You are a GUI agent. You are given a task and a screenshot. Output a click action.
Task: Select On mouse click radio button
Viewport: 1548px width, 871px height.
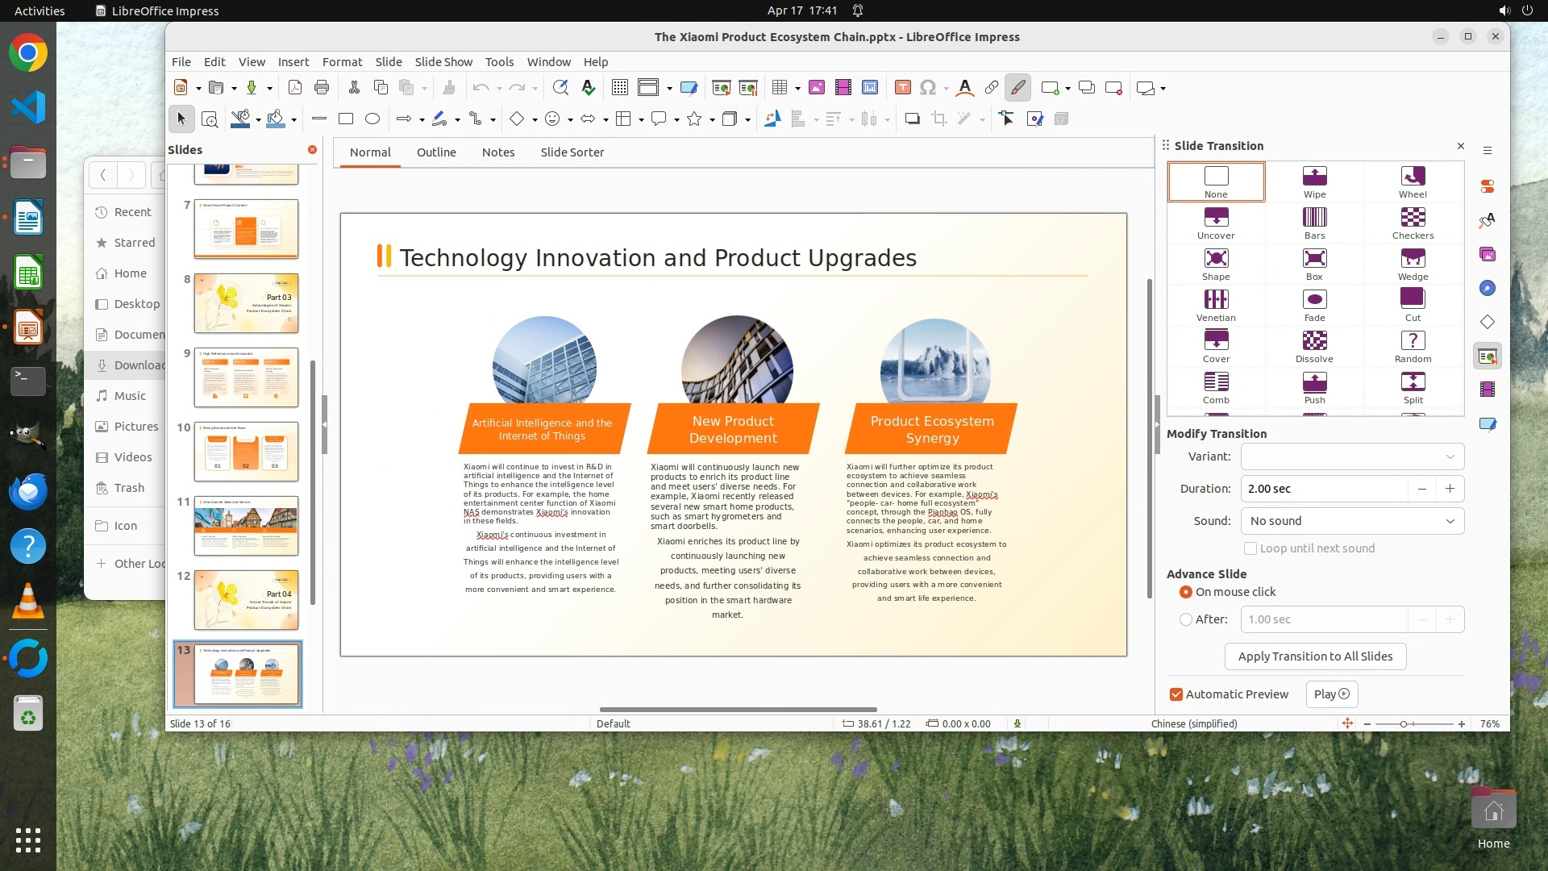(1186, 592)
